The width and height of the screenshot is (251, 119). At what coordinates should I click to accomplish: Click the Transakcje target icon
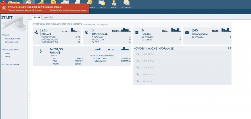point(87,32)
